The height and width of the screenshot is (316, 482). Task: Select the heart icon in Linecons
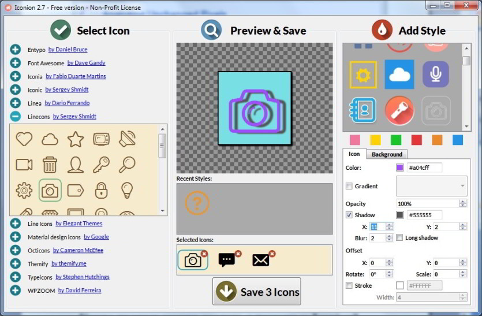[x=24, y=139]
